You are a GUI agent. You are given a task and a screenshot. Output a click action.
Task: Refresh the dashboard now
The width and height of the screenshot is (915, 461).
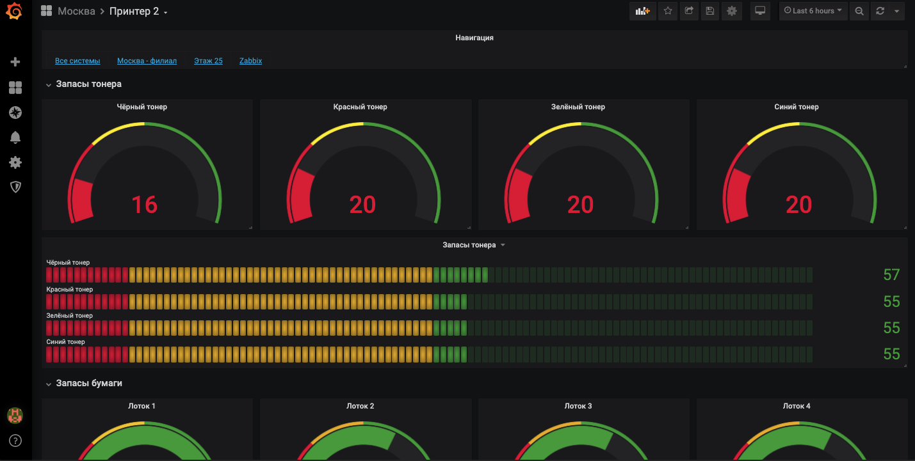(x=880, y=11)
